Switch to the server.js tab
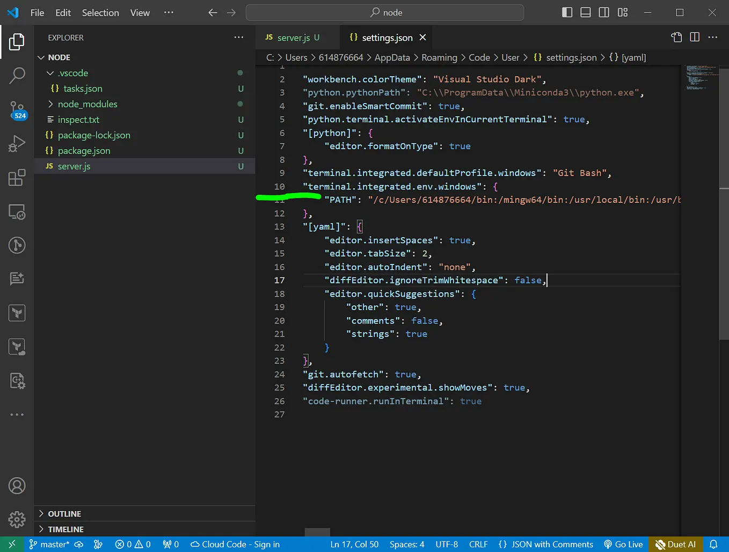The width and height of the screenshot is (729, 552). coord(293,38)
